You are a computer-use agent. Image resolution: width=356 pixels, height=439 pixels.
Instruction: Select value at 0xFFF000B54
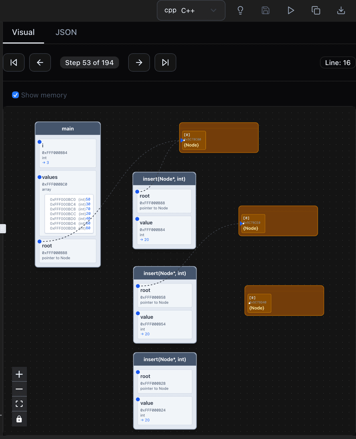coord(165,325)
